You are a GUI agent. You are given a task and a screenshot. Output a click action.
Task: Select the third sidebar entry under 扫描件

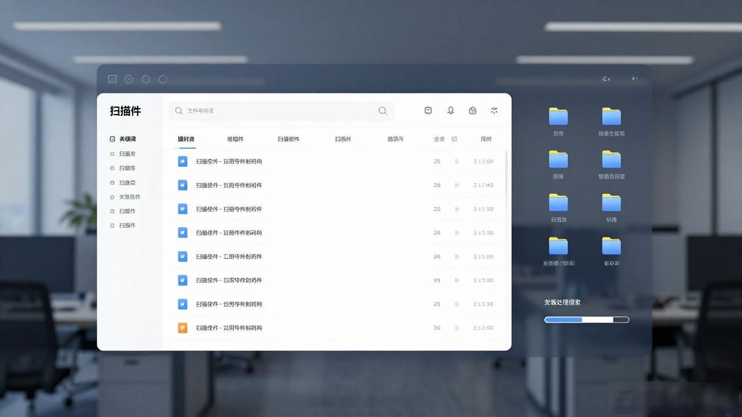click(123, 168)
